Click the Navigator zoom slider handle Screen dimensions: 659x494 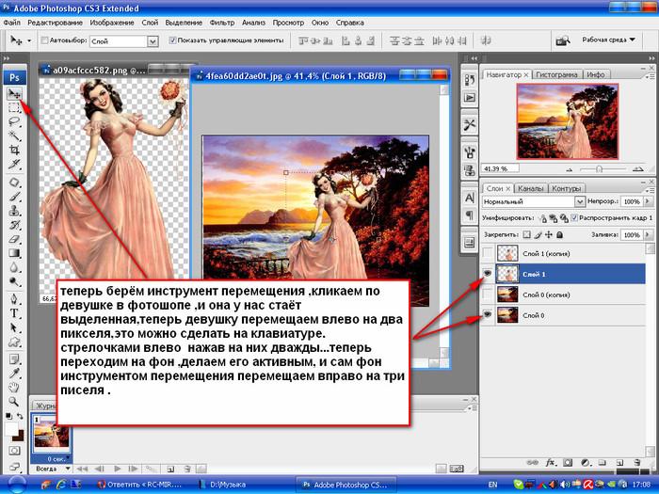599,168
